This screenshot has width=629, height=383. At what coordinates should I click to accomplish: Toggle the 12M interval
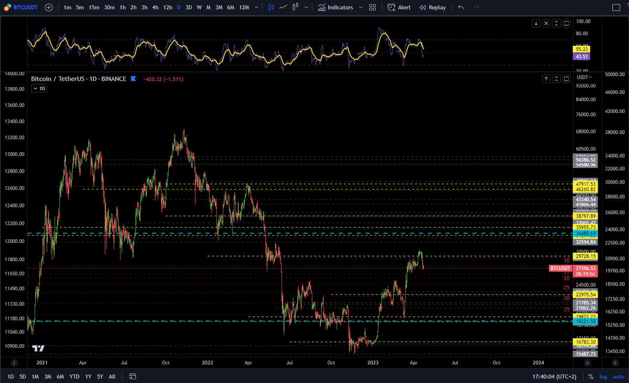(244, 7)
